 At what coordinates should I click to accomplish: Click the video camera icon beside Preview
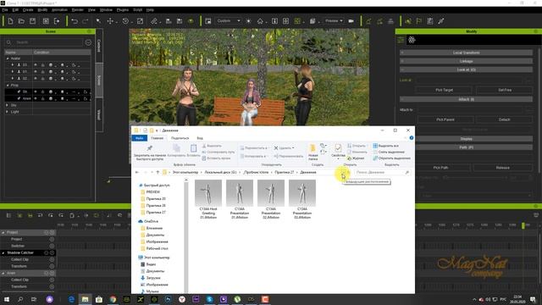point(351,21)
